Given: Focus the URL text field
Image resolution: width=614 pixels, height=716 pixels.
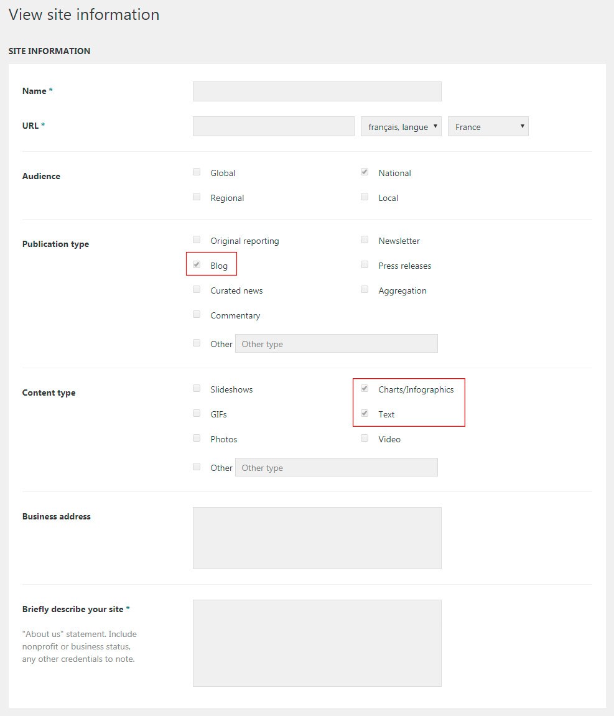Looking at the screenshot, I should pyautogui.click(x=274, y=126).
